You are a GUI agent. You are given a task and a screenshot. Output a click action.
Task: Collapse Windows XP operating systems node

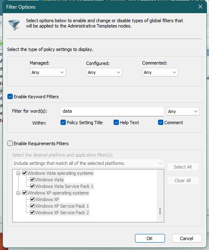[19, 193]
